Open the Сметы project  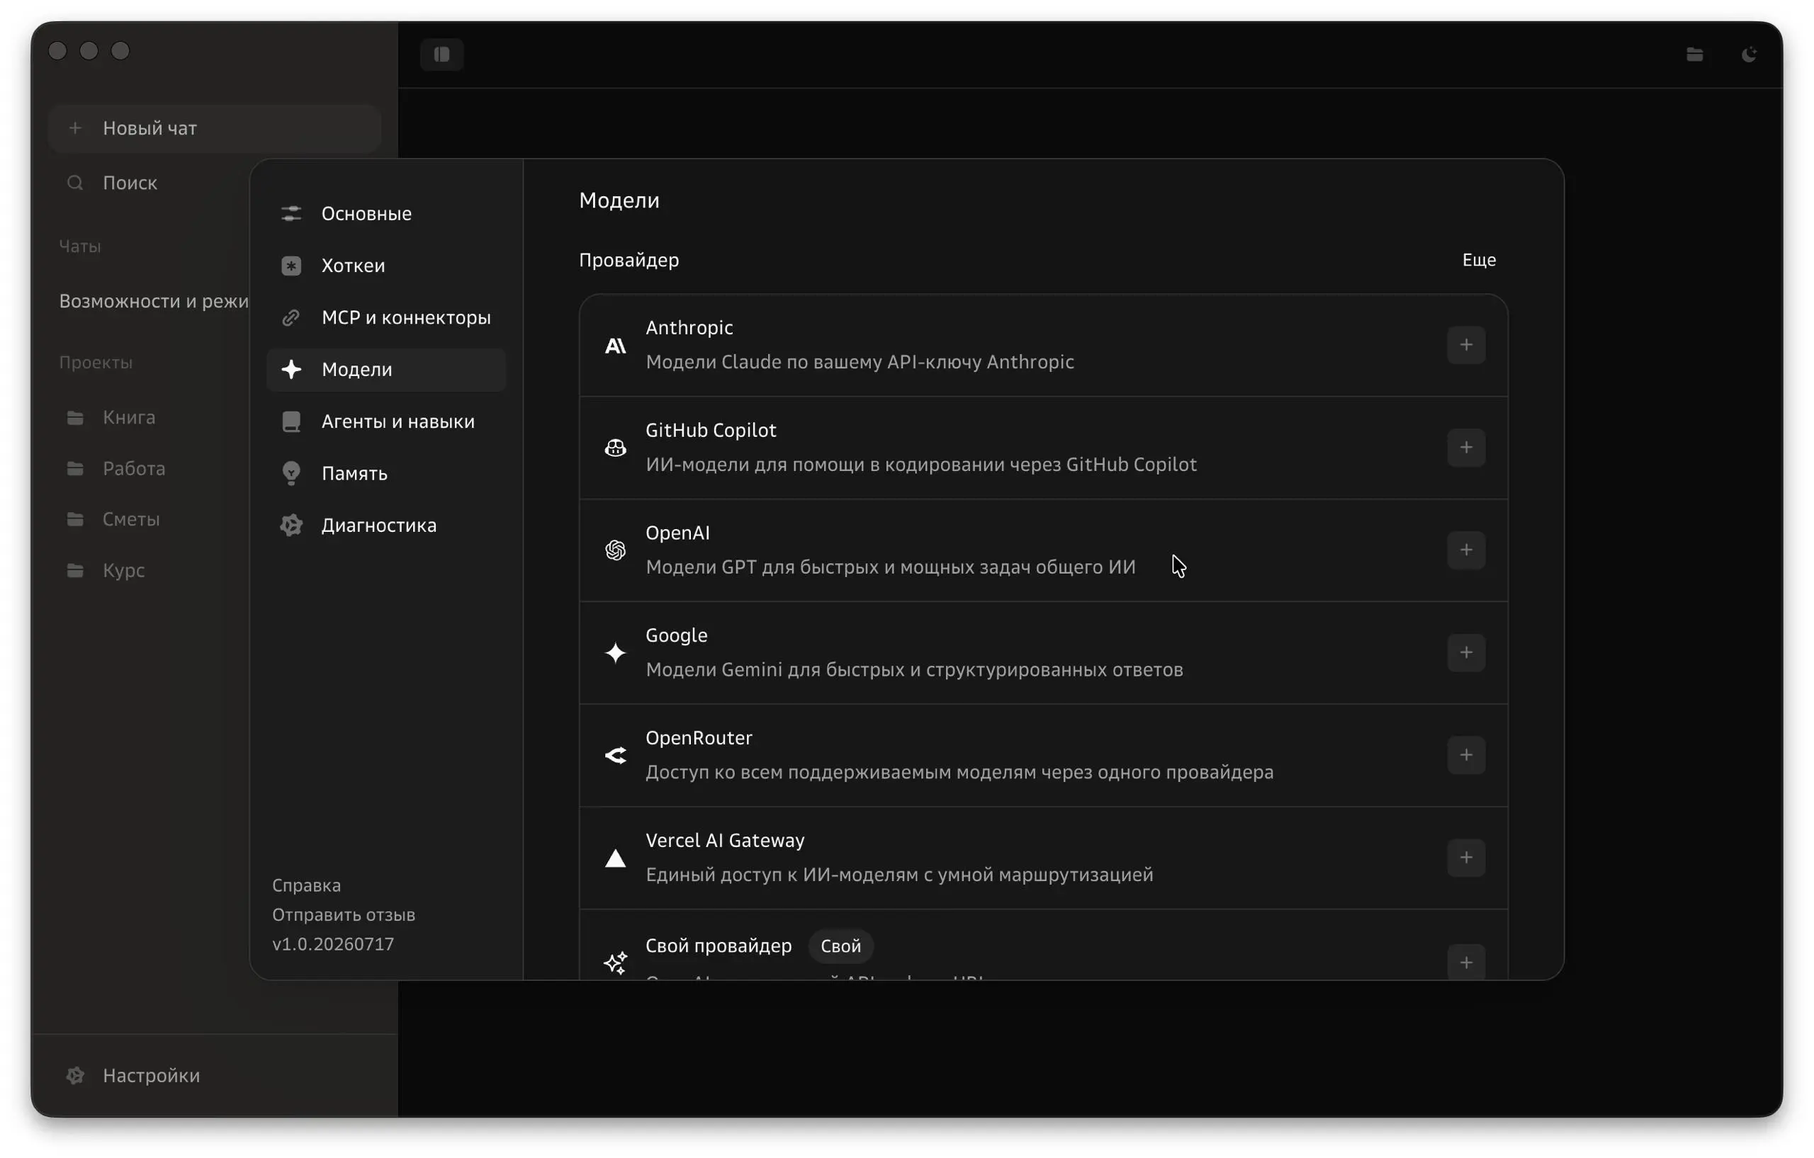point(131,520)
